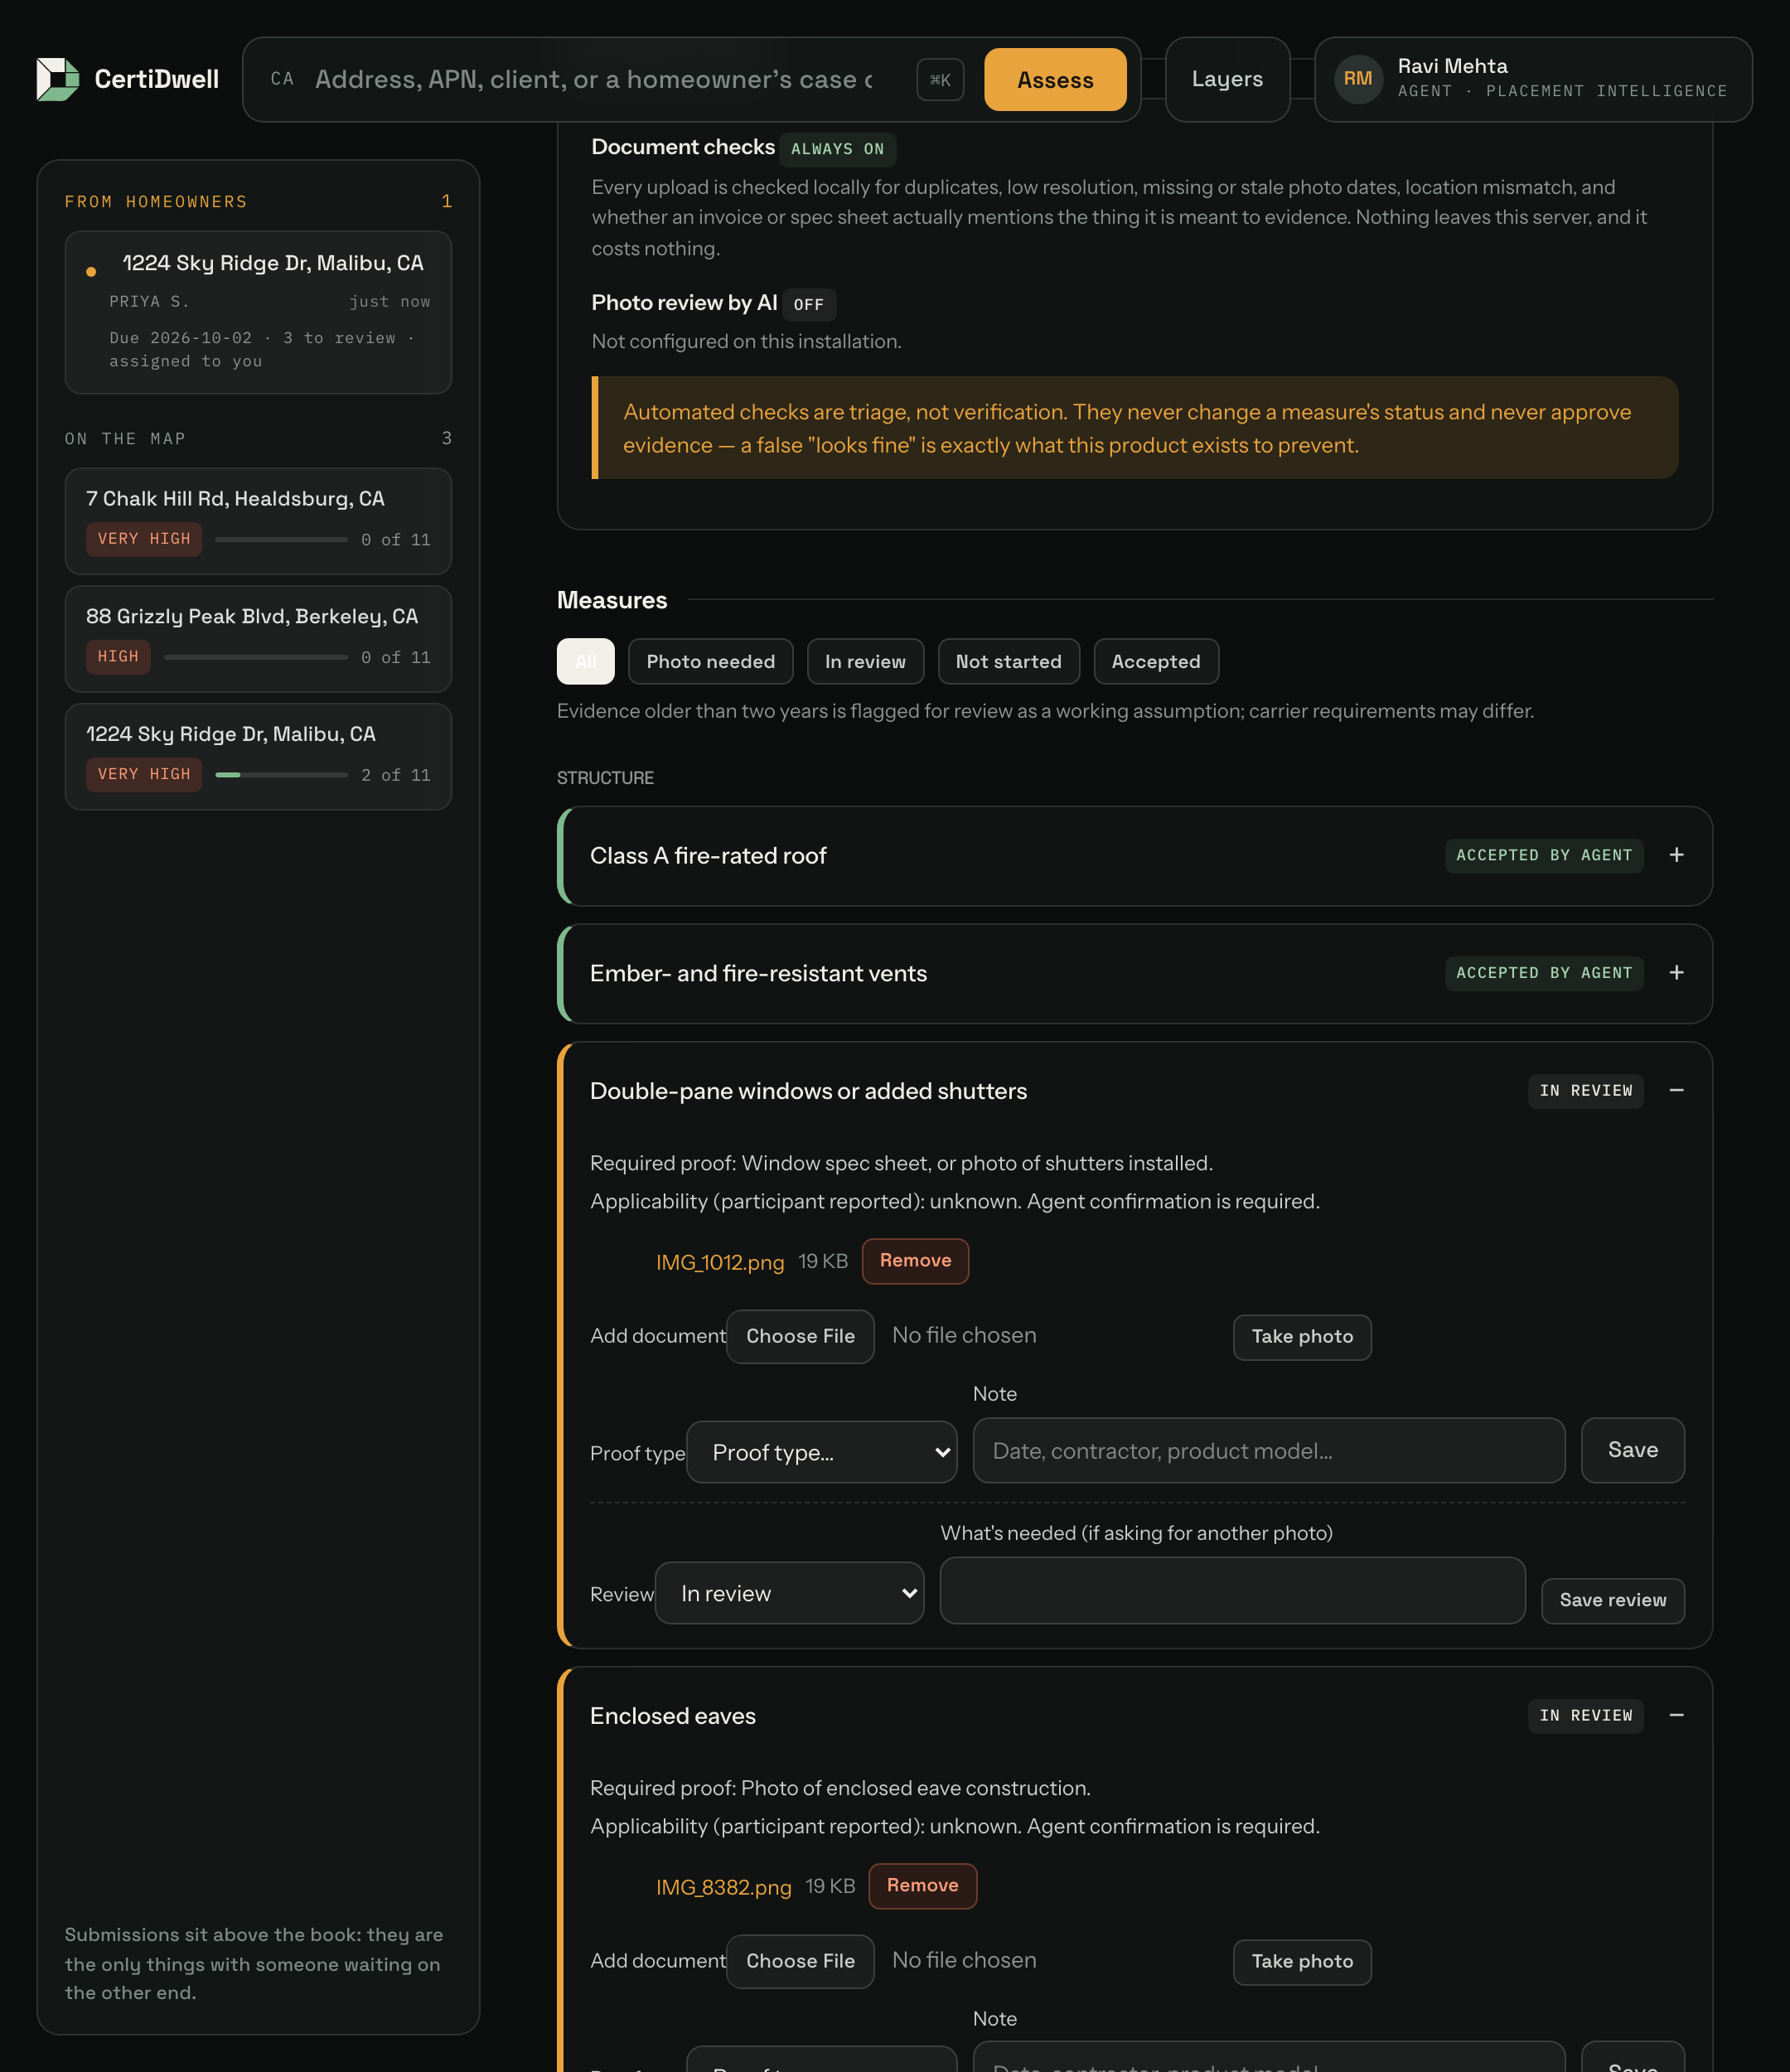The width and height of the screenshot is (1790, 2072).
Task: Remove the IMG_1012.png attachment
Action: pos(915,1260)
